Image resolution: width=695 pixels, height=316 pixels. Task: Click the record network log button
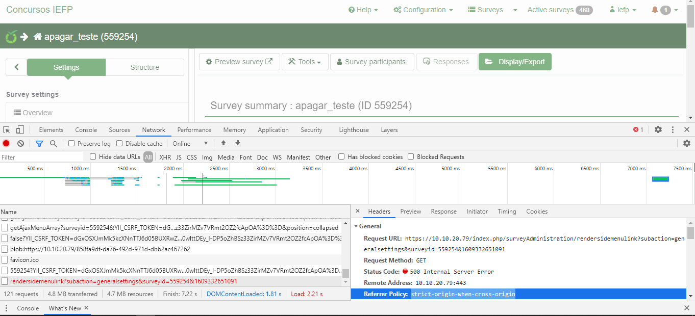(6, 144)
